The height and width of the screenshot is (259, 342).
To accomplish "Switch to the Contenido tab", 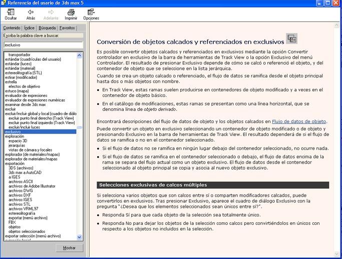I will pyautogui.click(x=12, y=28).
